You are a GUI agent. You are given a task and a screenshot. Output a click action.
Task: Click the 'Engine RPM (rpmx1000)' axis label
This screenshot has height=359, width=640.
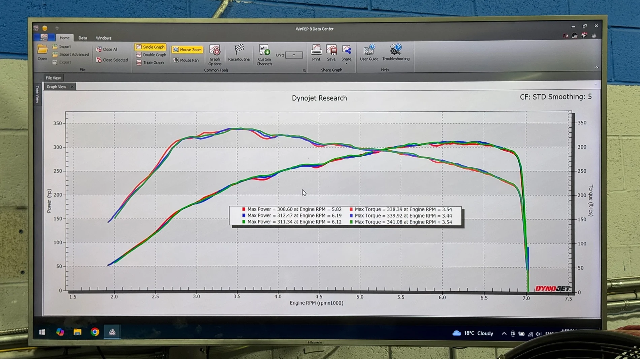click(316, 303)
